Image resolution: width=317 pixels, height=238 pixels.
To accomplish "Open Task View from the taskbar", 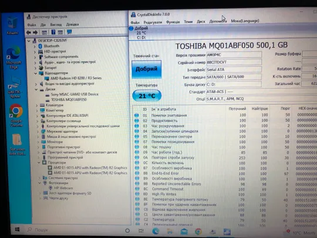I will (x=141, y=231).
